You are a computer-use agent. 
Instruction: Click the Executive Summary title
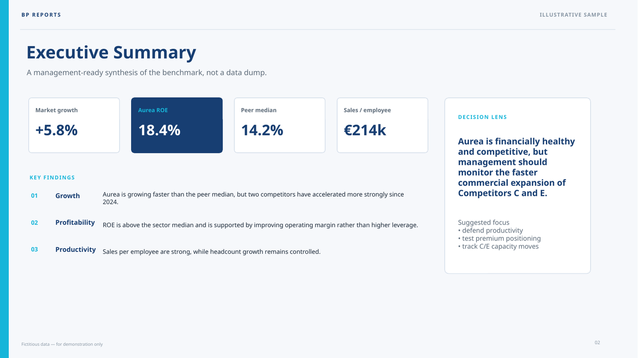point(111,53)
